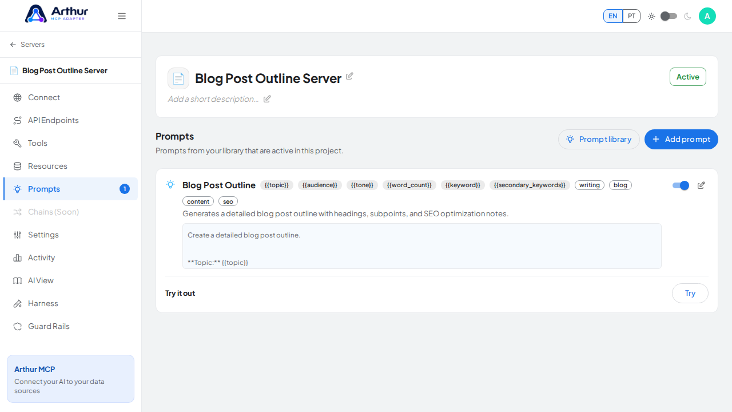The width and height of the screenshot is (732, 412).
Task: Open the Harness section
Action: (70, 303)
